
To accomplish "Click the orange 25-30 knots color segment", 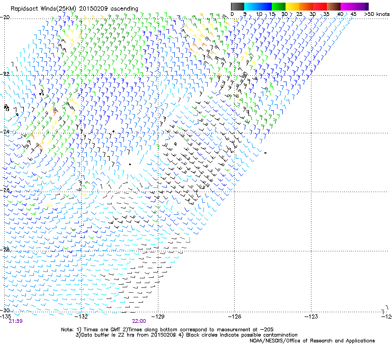I will point(306,6).
